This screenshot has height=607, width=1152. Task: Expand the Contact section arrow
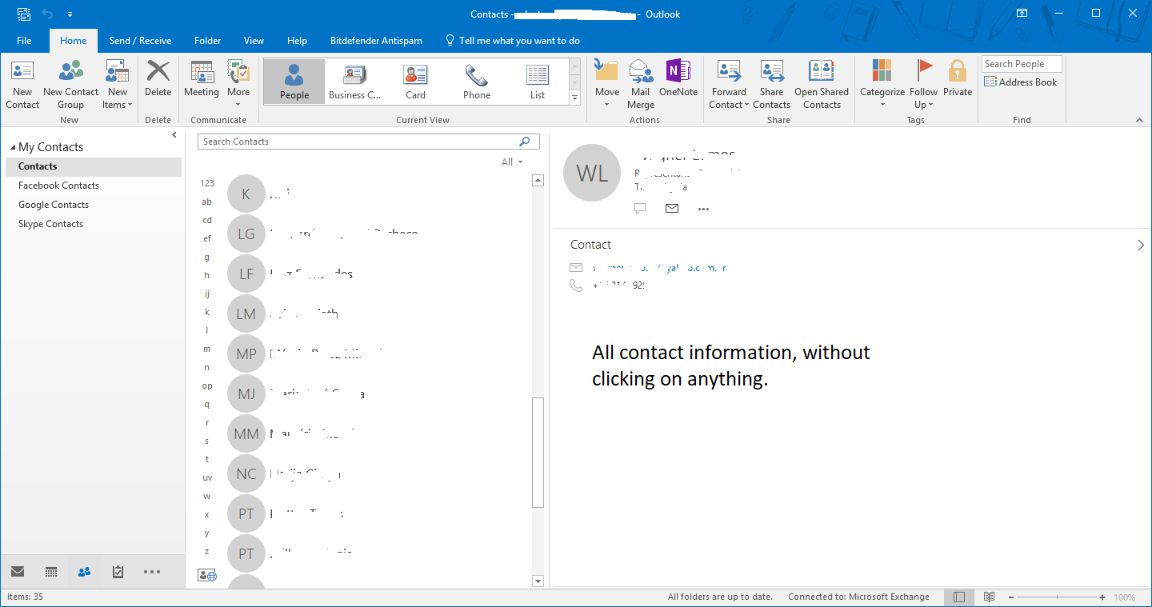click(1141, 246)
